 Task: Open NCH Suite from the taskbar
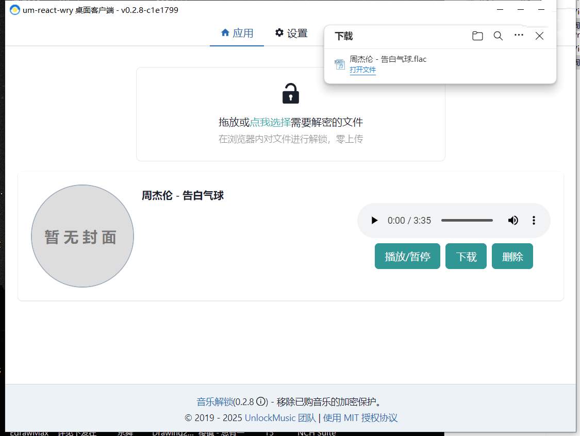[316, 433]
